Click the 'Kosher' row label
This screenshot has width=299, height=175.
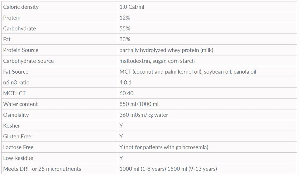tap(12, 125)
